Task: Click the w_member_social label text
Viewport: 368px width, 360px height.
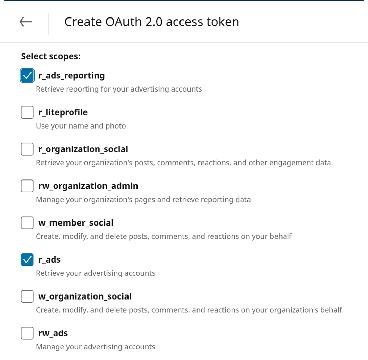Action: (x=76, y=223)
